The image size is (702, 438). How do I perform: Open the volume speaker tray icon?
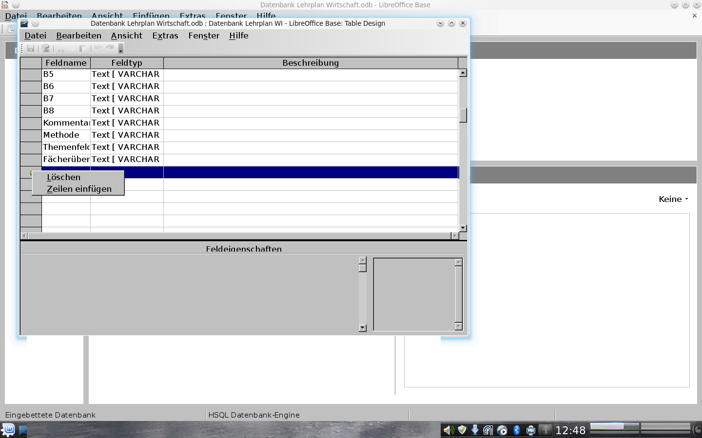pyautogui.click(x=448, y=430)
